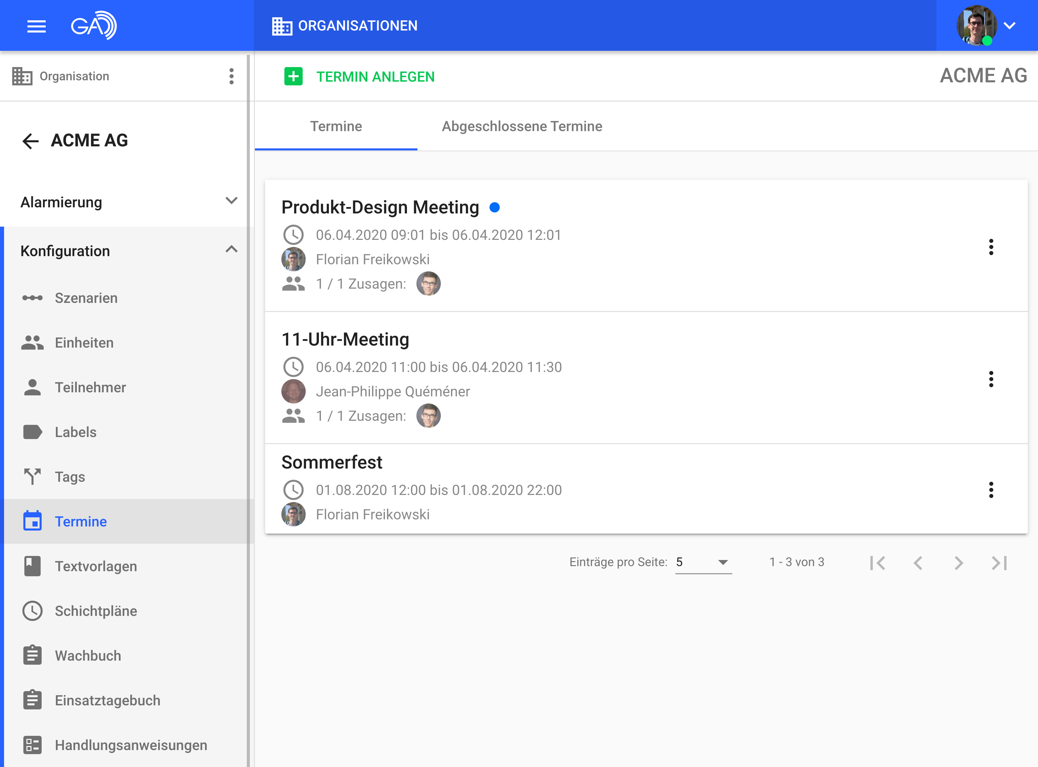
Task: Switch to Abgeschlossene Termine tab
Action: [522, 126]
